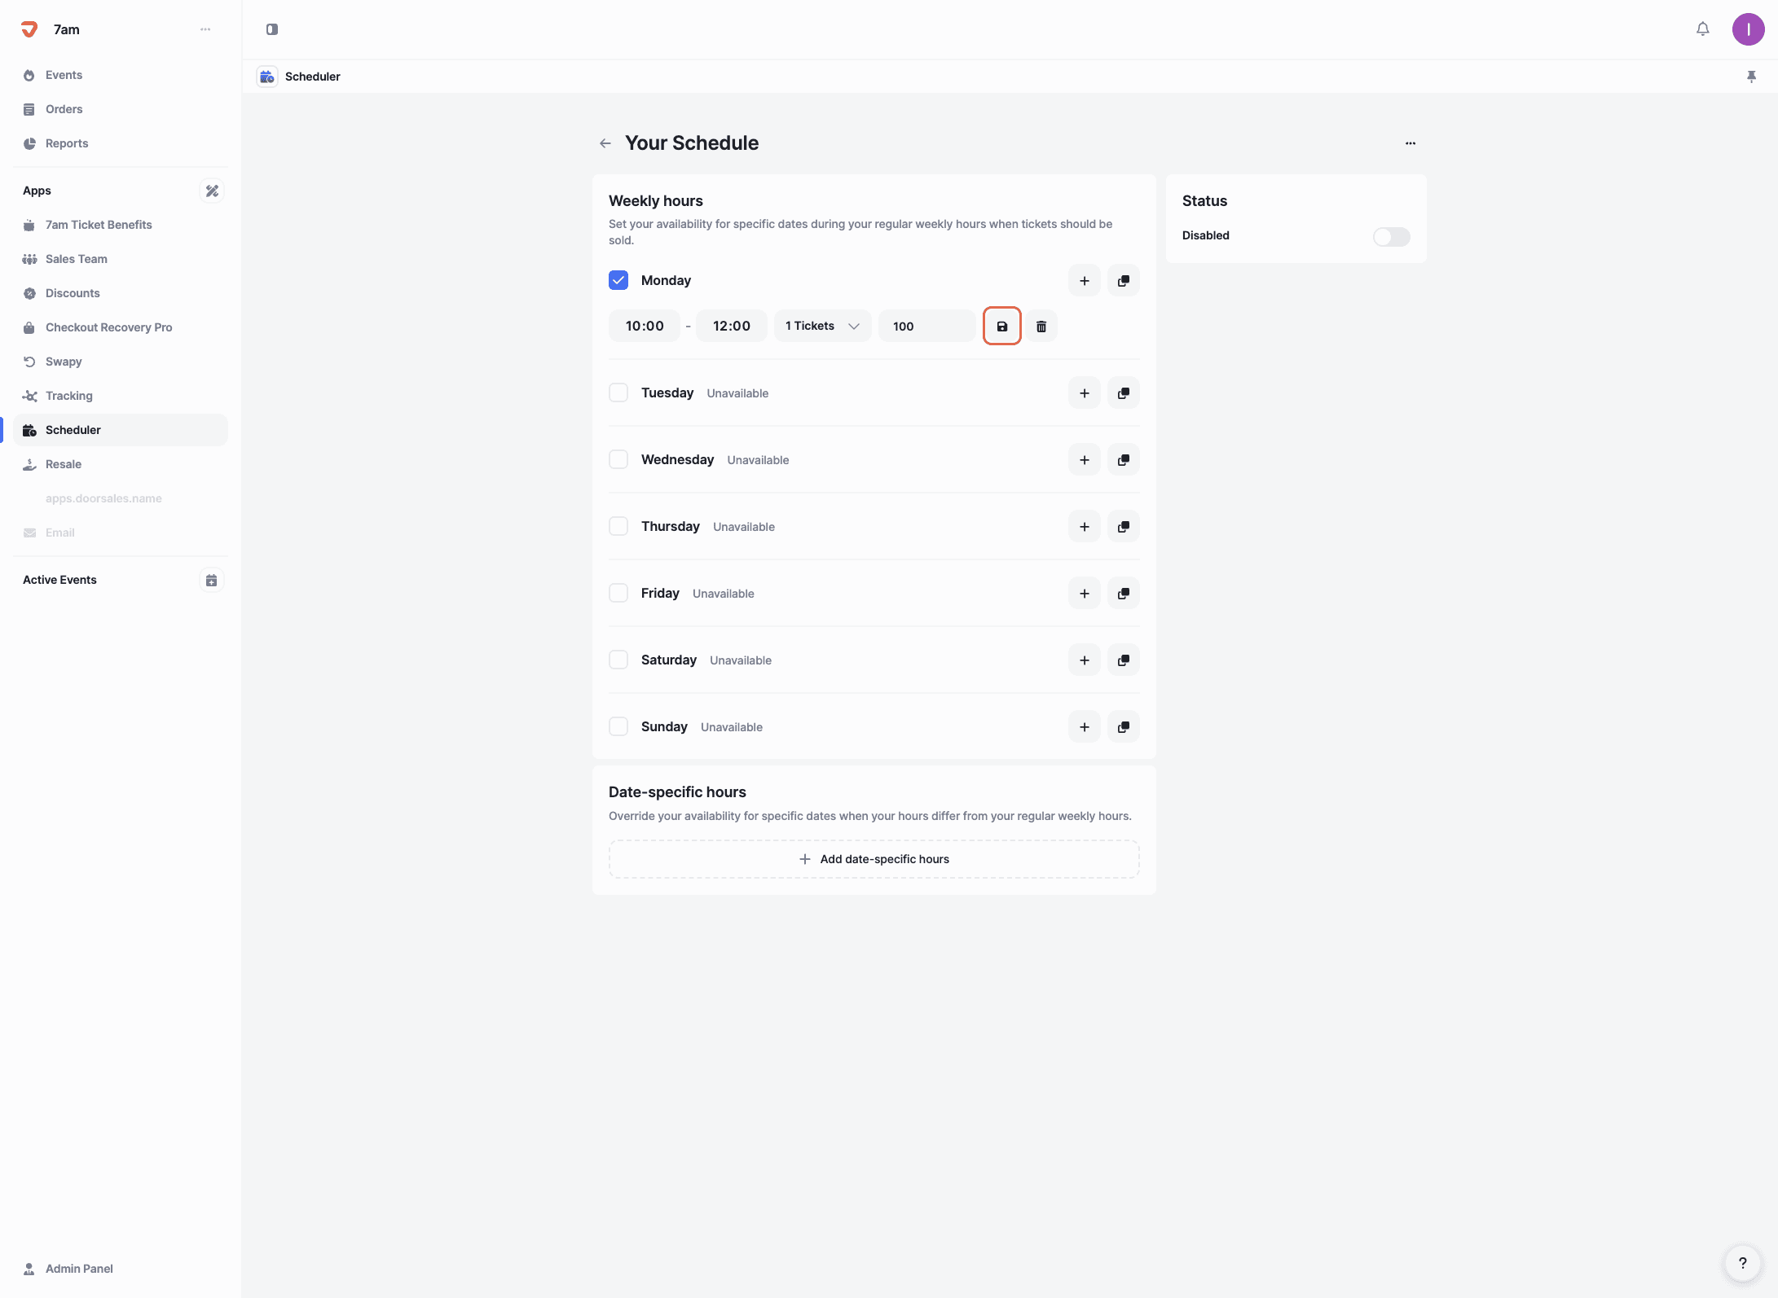This screenshot has height=1298, width=1778.
Task: Add a time slot for Tuesday
Action: click(x=1084, y=393)
